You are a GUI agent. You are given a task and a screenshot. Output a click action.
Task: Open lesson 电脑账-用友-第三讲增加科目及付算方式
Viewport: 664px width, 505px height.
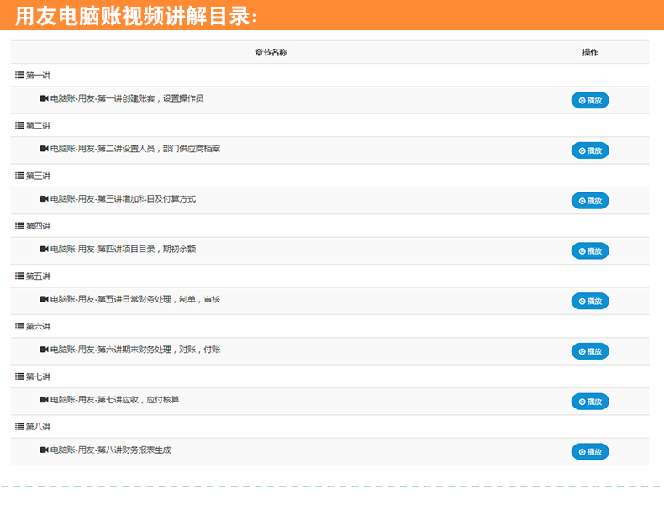[x=124, y=198]
